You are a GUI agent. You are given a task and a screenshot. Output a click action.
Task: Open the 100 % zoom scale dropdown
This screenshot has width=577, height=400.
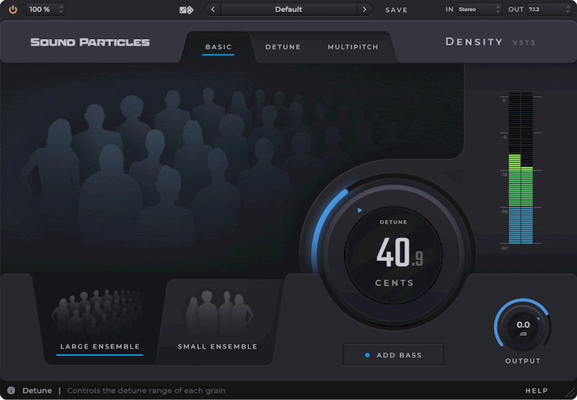tap(46, 9)
